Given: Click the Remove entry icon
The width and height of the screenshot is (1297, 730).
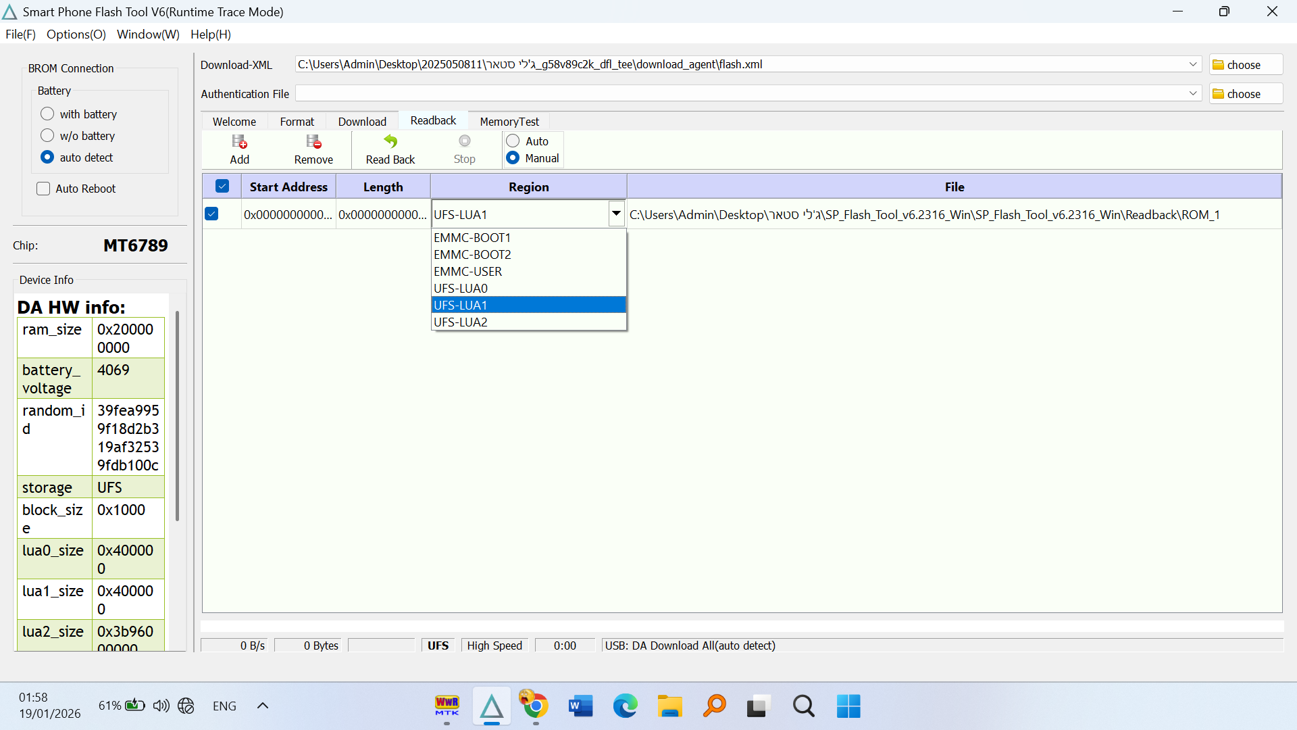Looking at the screenshot, I should point(313,142).
